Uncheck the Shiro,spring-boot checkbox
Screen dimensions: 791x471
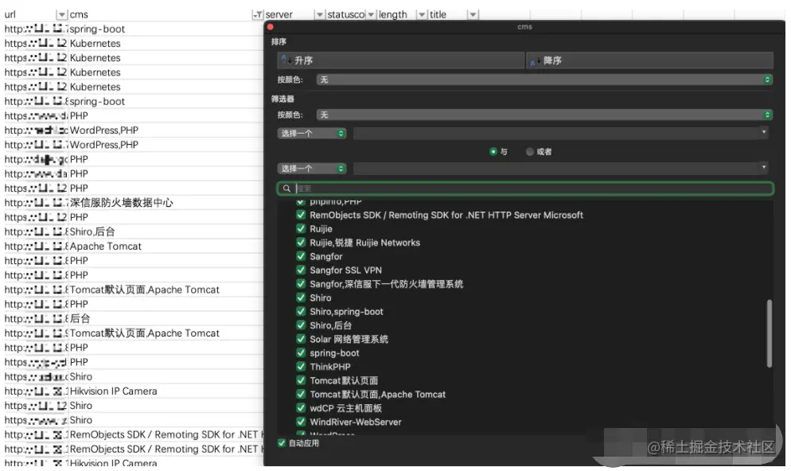click(x=301, y=312)
